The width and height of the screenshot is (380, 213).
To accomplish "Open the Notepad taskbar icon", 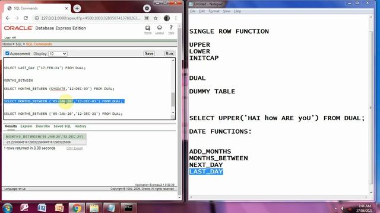I will click(x=111, y=208).
